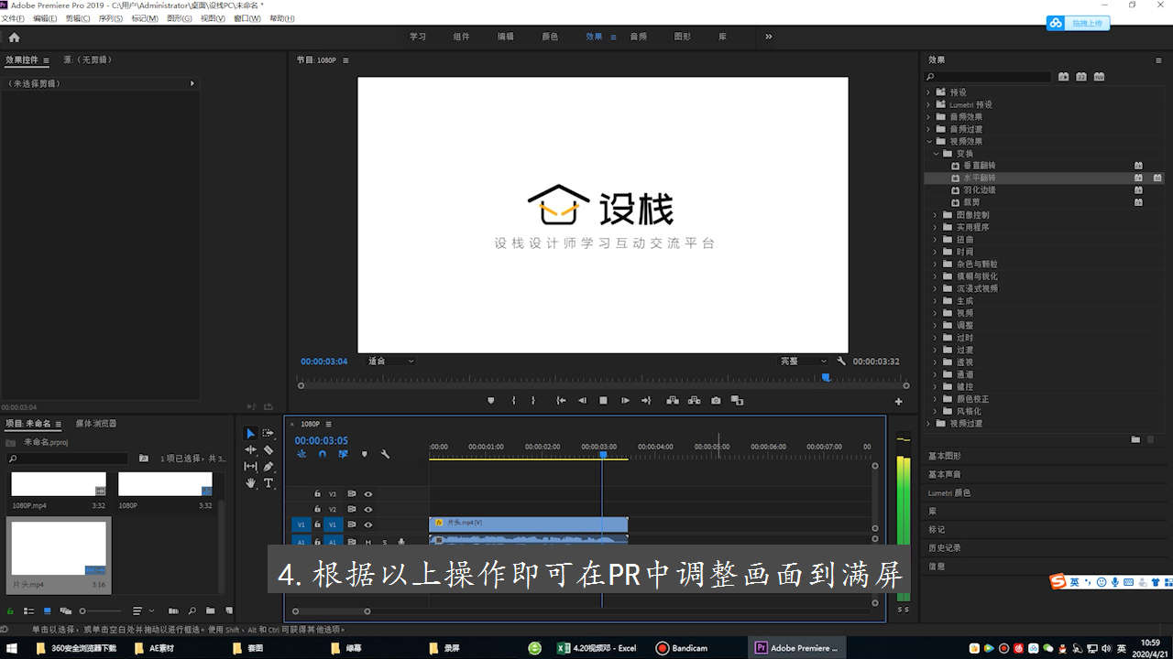The image size is (1173, 659).
Task: Toggle sync lock on V3 track
Action: point(352,494)
